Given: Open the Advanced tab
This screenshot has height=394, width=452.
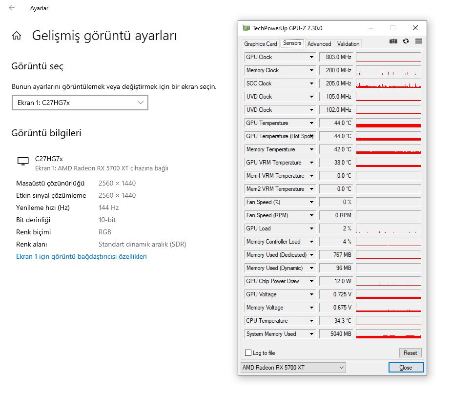Looking at the screenshot, I should tap(319, 44).
